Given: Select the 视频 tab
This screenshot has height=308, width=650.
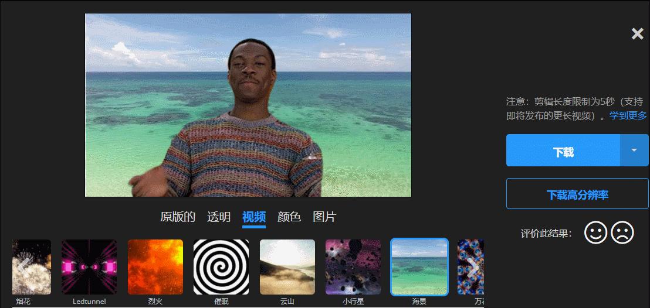Looking at the screenshot, I should pyautogui.click(x=254, y=217).
